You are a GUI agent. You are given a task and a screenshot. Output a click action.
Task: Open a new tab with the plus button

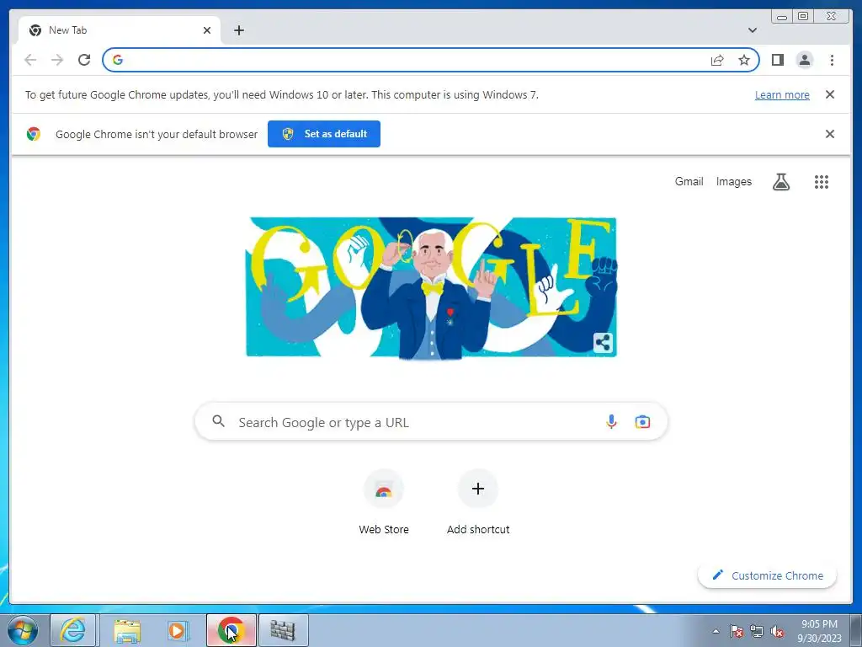[x=238, y=30]
